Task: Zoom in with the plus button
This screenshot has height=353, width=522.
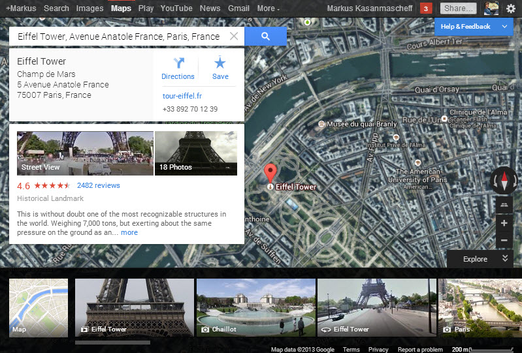Action: point(504,223)
